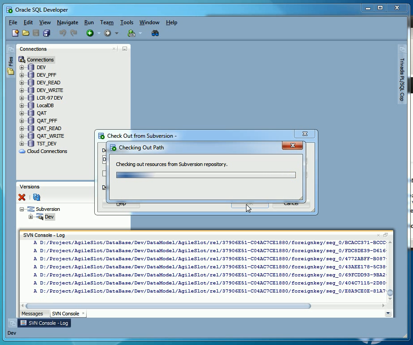The width and height of the screenshot is (413, 345).
Task: Click the red X icon in Versions panel
Action: 22,197
